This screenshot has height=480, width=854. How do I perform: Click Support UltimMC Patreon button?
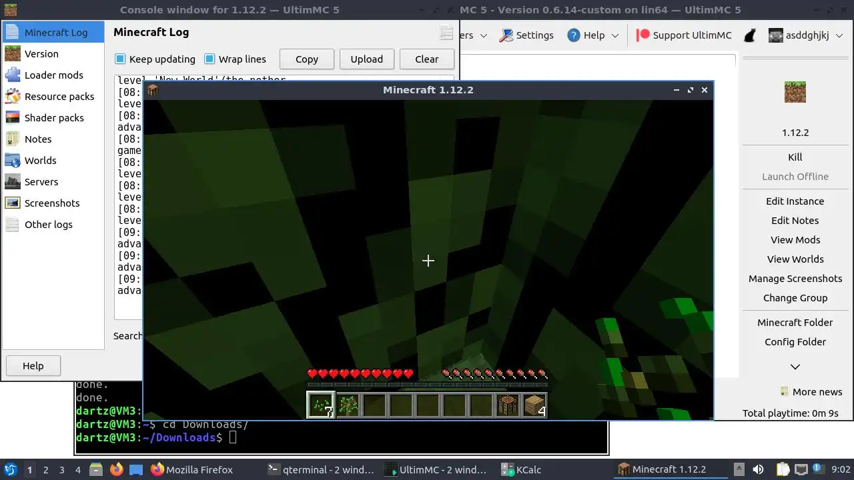click(684, 35)
